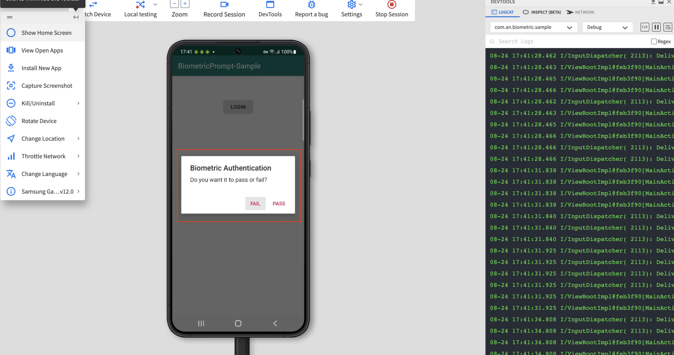
Task: Enable the Regex checkbox for log search
Action: (x=654, y=41)
